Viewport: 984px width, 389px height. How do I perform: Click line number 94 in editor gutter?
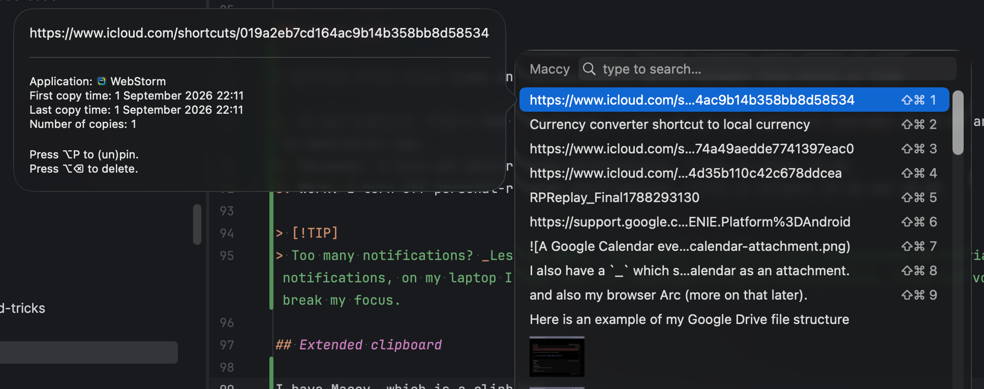[x=227, y=233]
